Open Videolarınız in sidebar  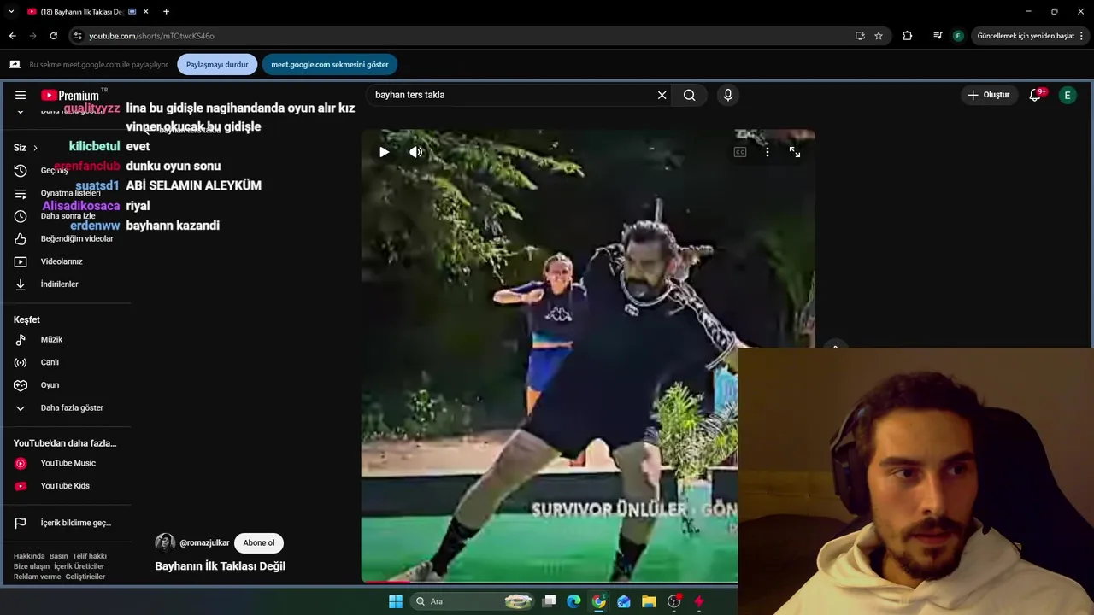[62, 261]
